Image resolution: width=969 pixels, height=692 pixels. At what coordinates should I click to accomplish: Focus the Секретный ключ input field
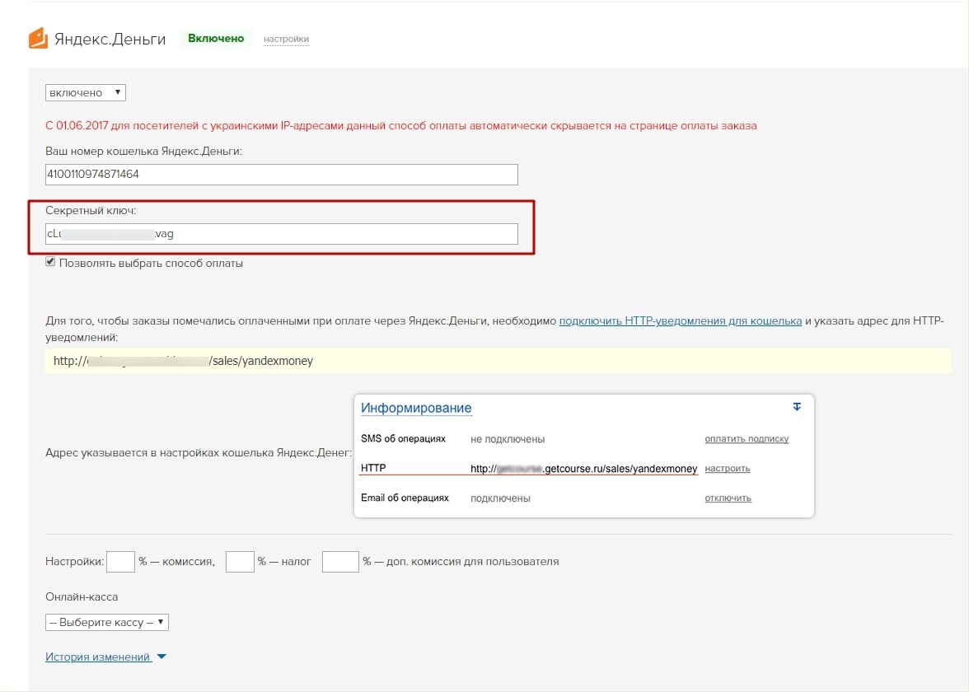pyautogui.click(x=281, y=234)
